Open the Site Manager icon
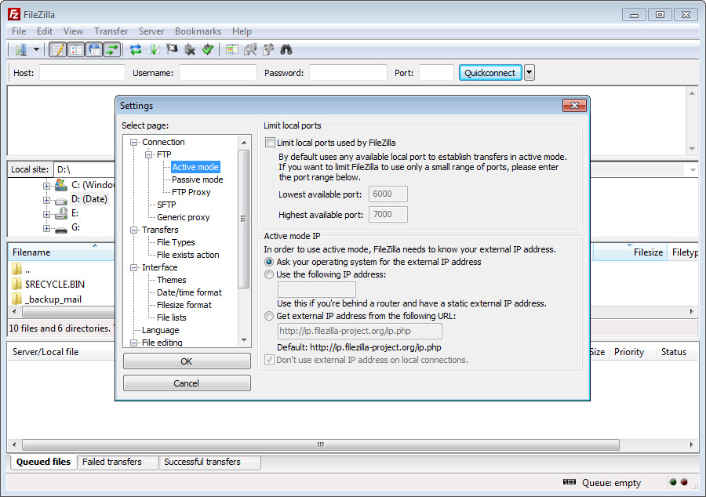 pos(20,49)
